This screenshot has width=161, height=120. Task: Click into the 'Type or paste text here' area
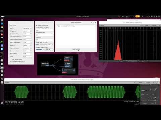point(76,36)
